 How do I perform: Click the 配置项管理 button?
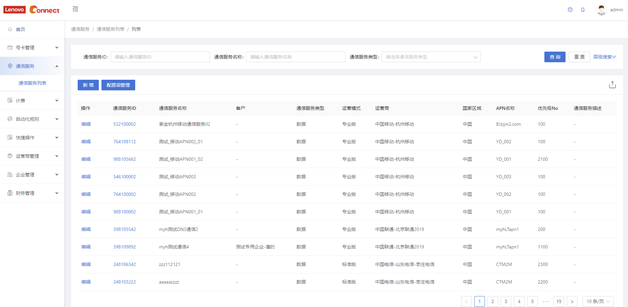tap(118, 85)
